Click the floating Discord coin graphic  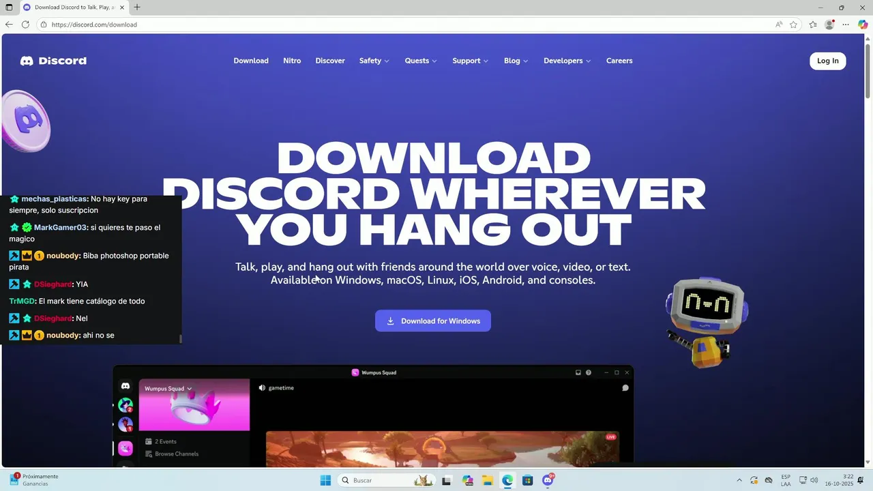pos(26,121)
